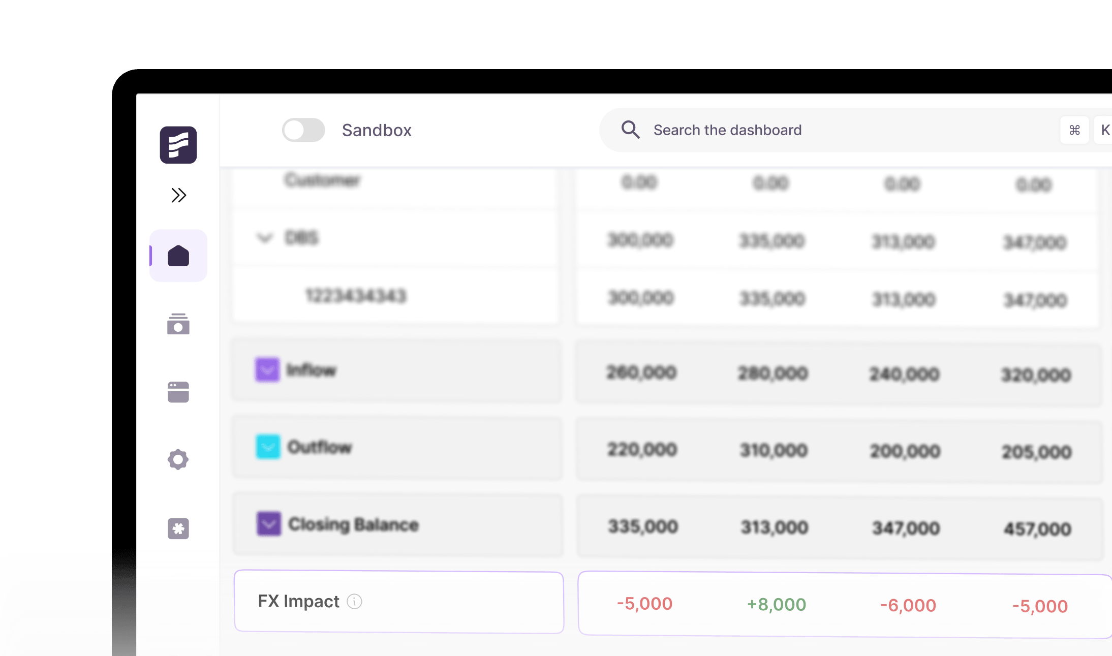Select account 1223434343 row
This screenshot has width=1112, height=656.
pyautogui.click(x=356, y=295)
